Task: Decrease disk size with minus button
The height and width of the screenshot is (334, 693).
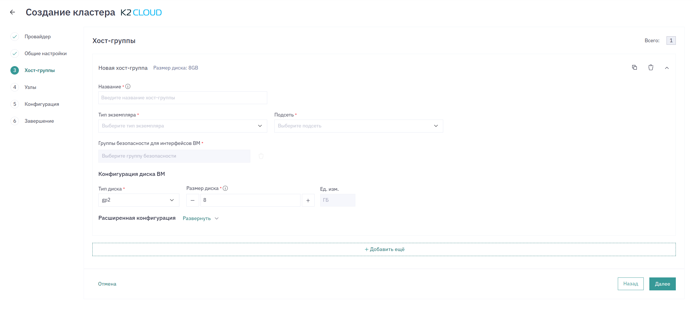Action: click(x=193, y=200)
